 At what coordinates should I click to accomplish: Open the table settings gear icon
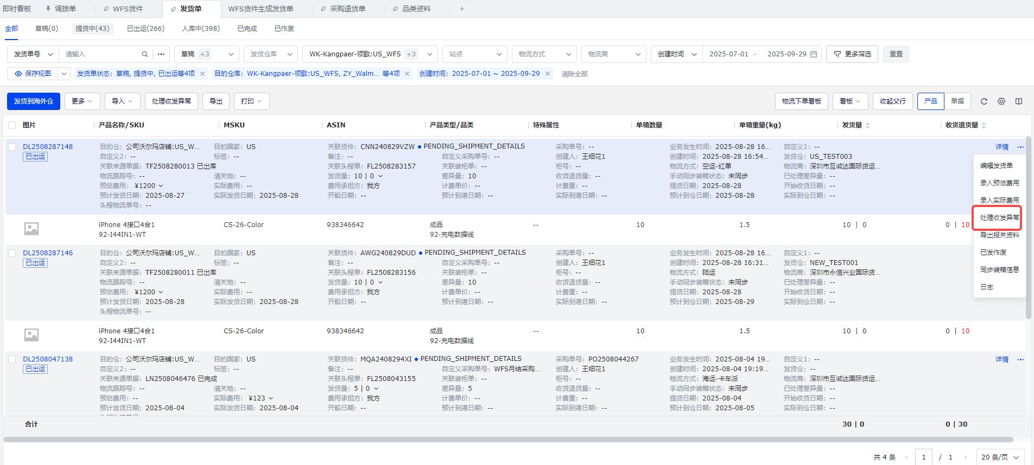coord(1001,101)
